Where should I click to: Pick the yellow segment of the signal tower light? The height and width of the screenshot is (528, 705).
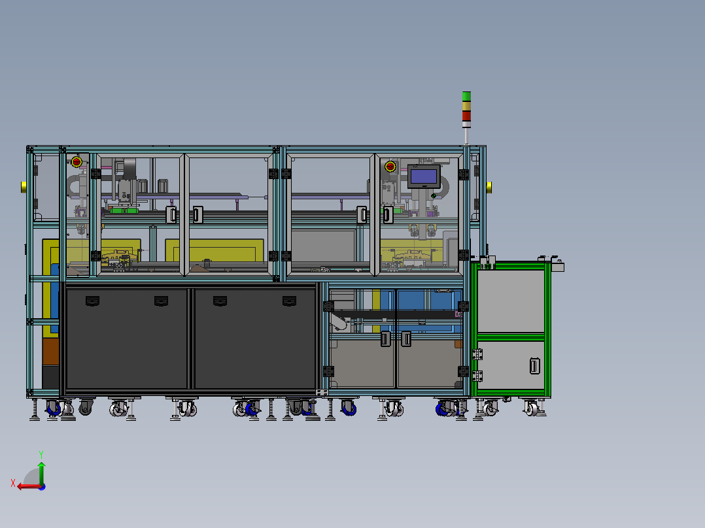coord(466,106)
